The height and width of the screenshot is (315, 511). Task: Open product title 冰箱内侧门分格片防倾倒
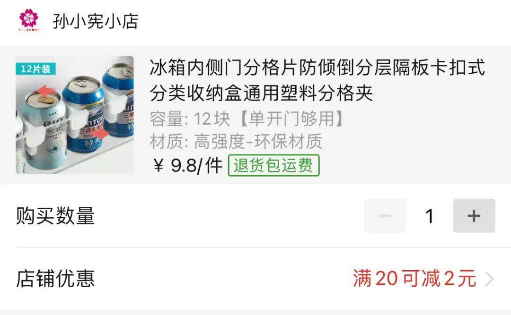(x=317, y=80)
